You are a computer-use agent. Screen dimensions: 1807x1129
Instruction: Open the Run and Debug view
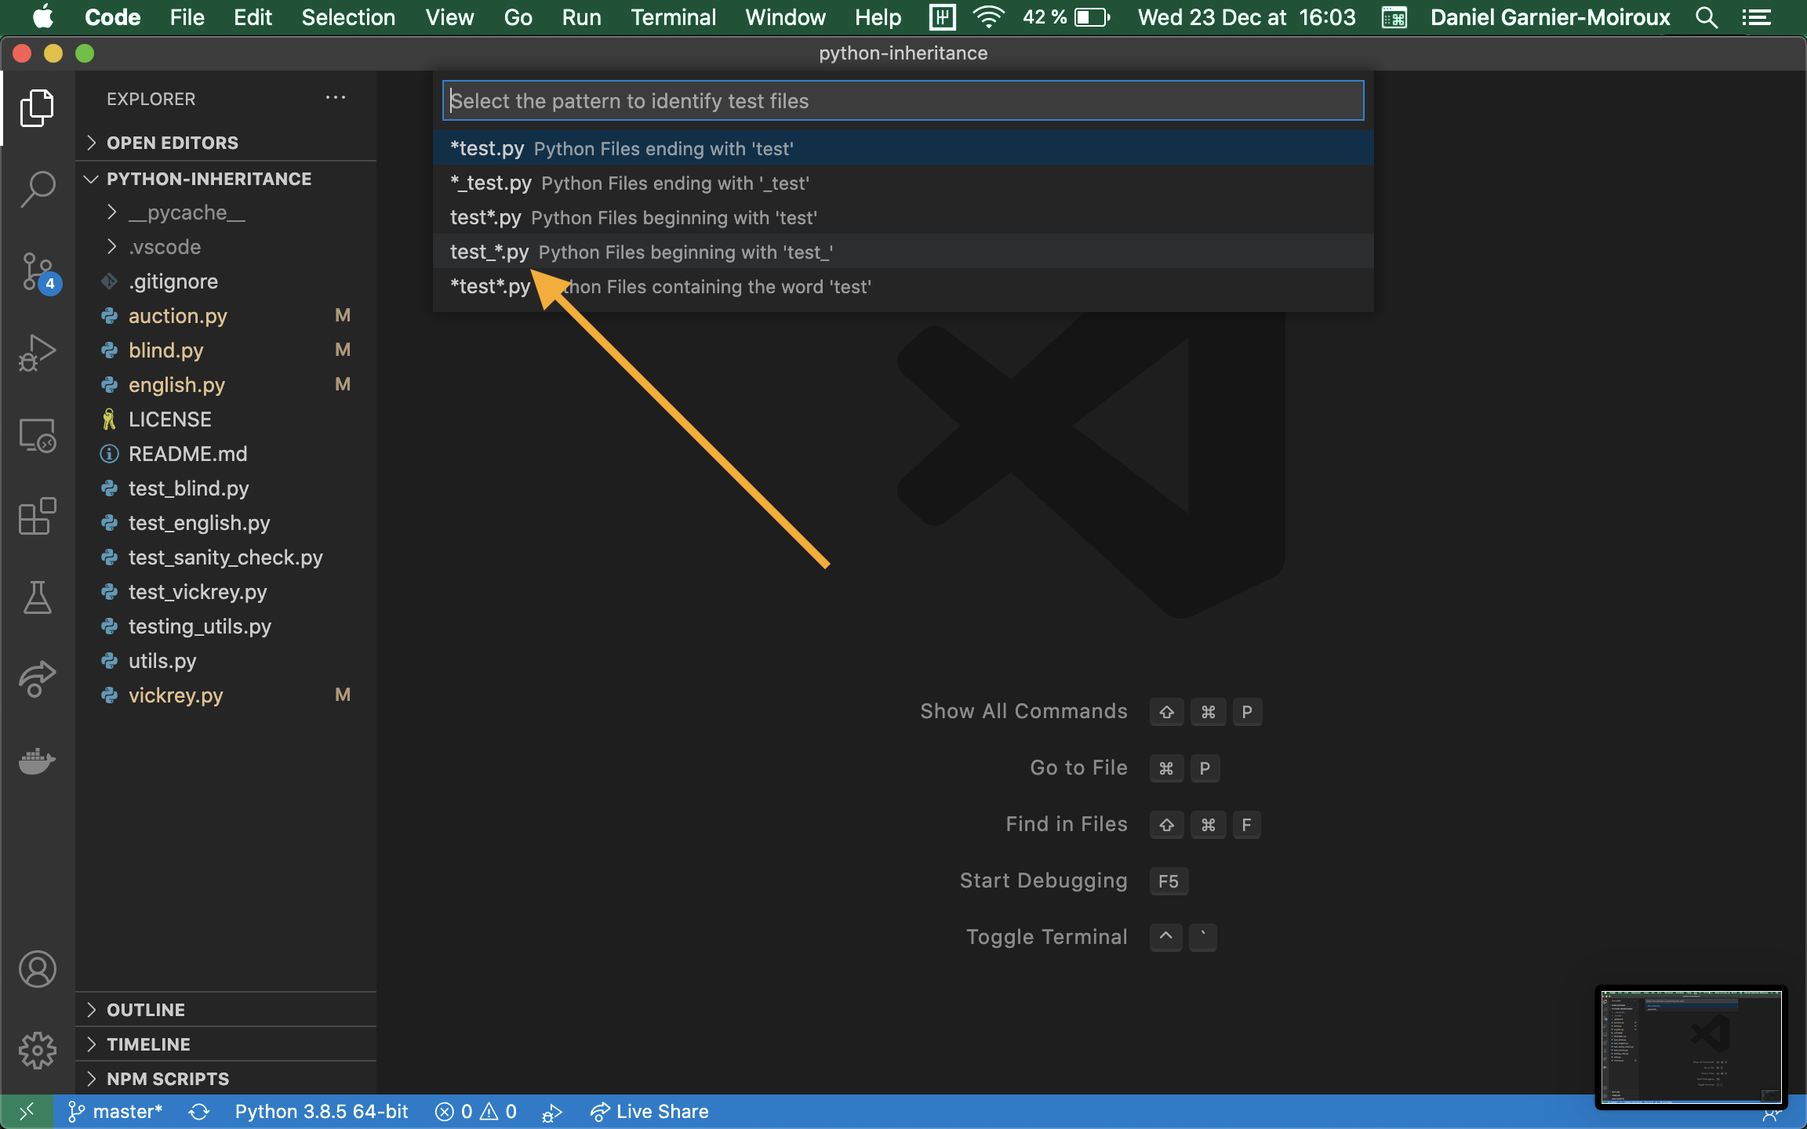click(37, 353)
